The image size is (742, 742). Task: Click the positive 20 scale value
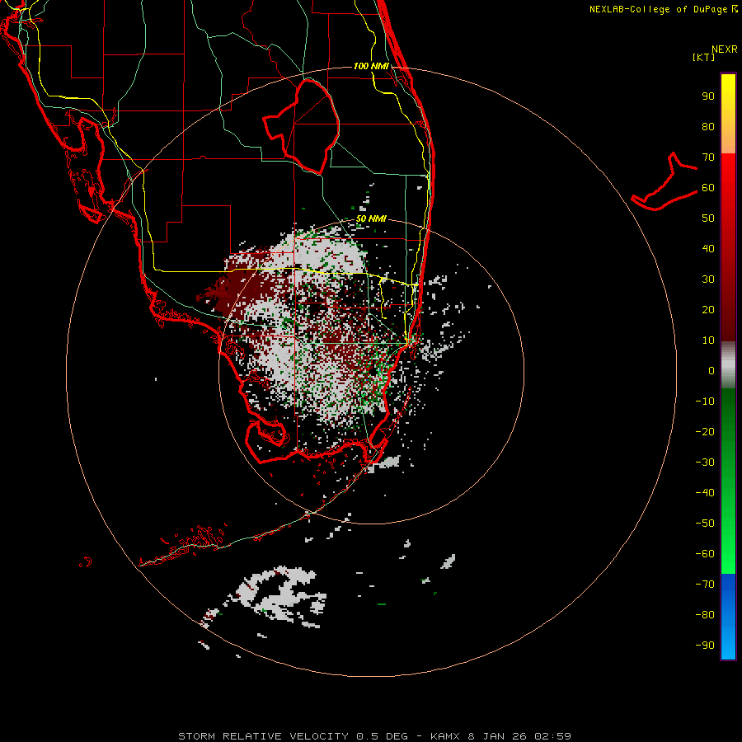[708, 309]
